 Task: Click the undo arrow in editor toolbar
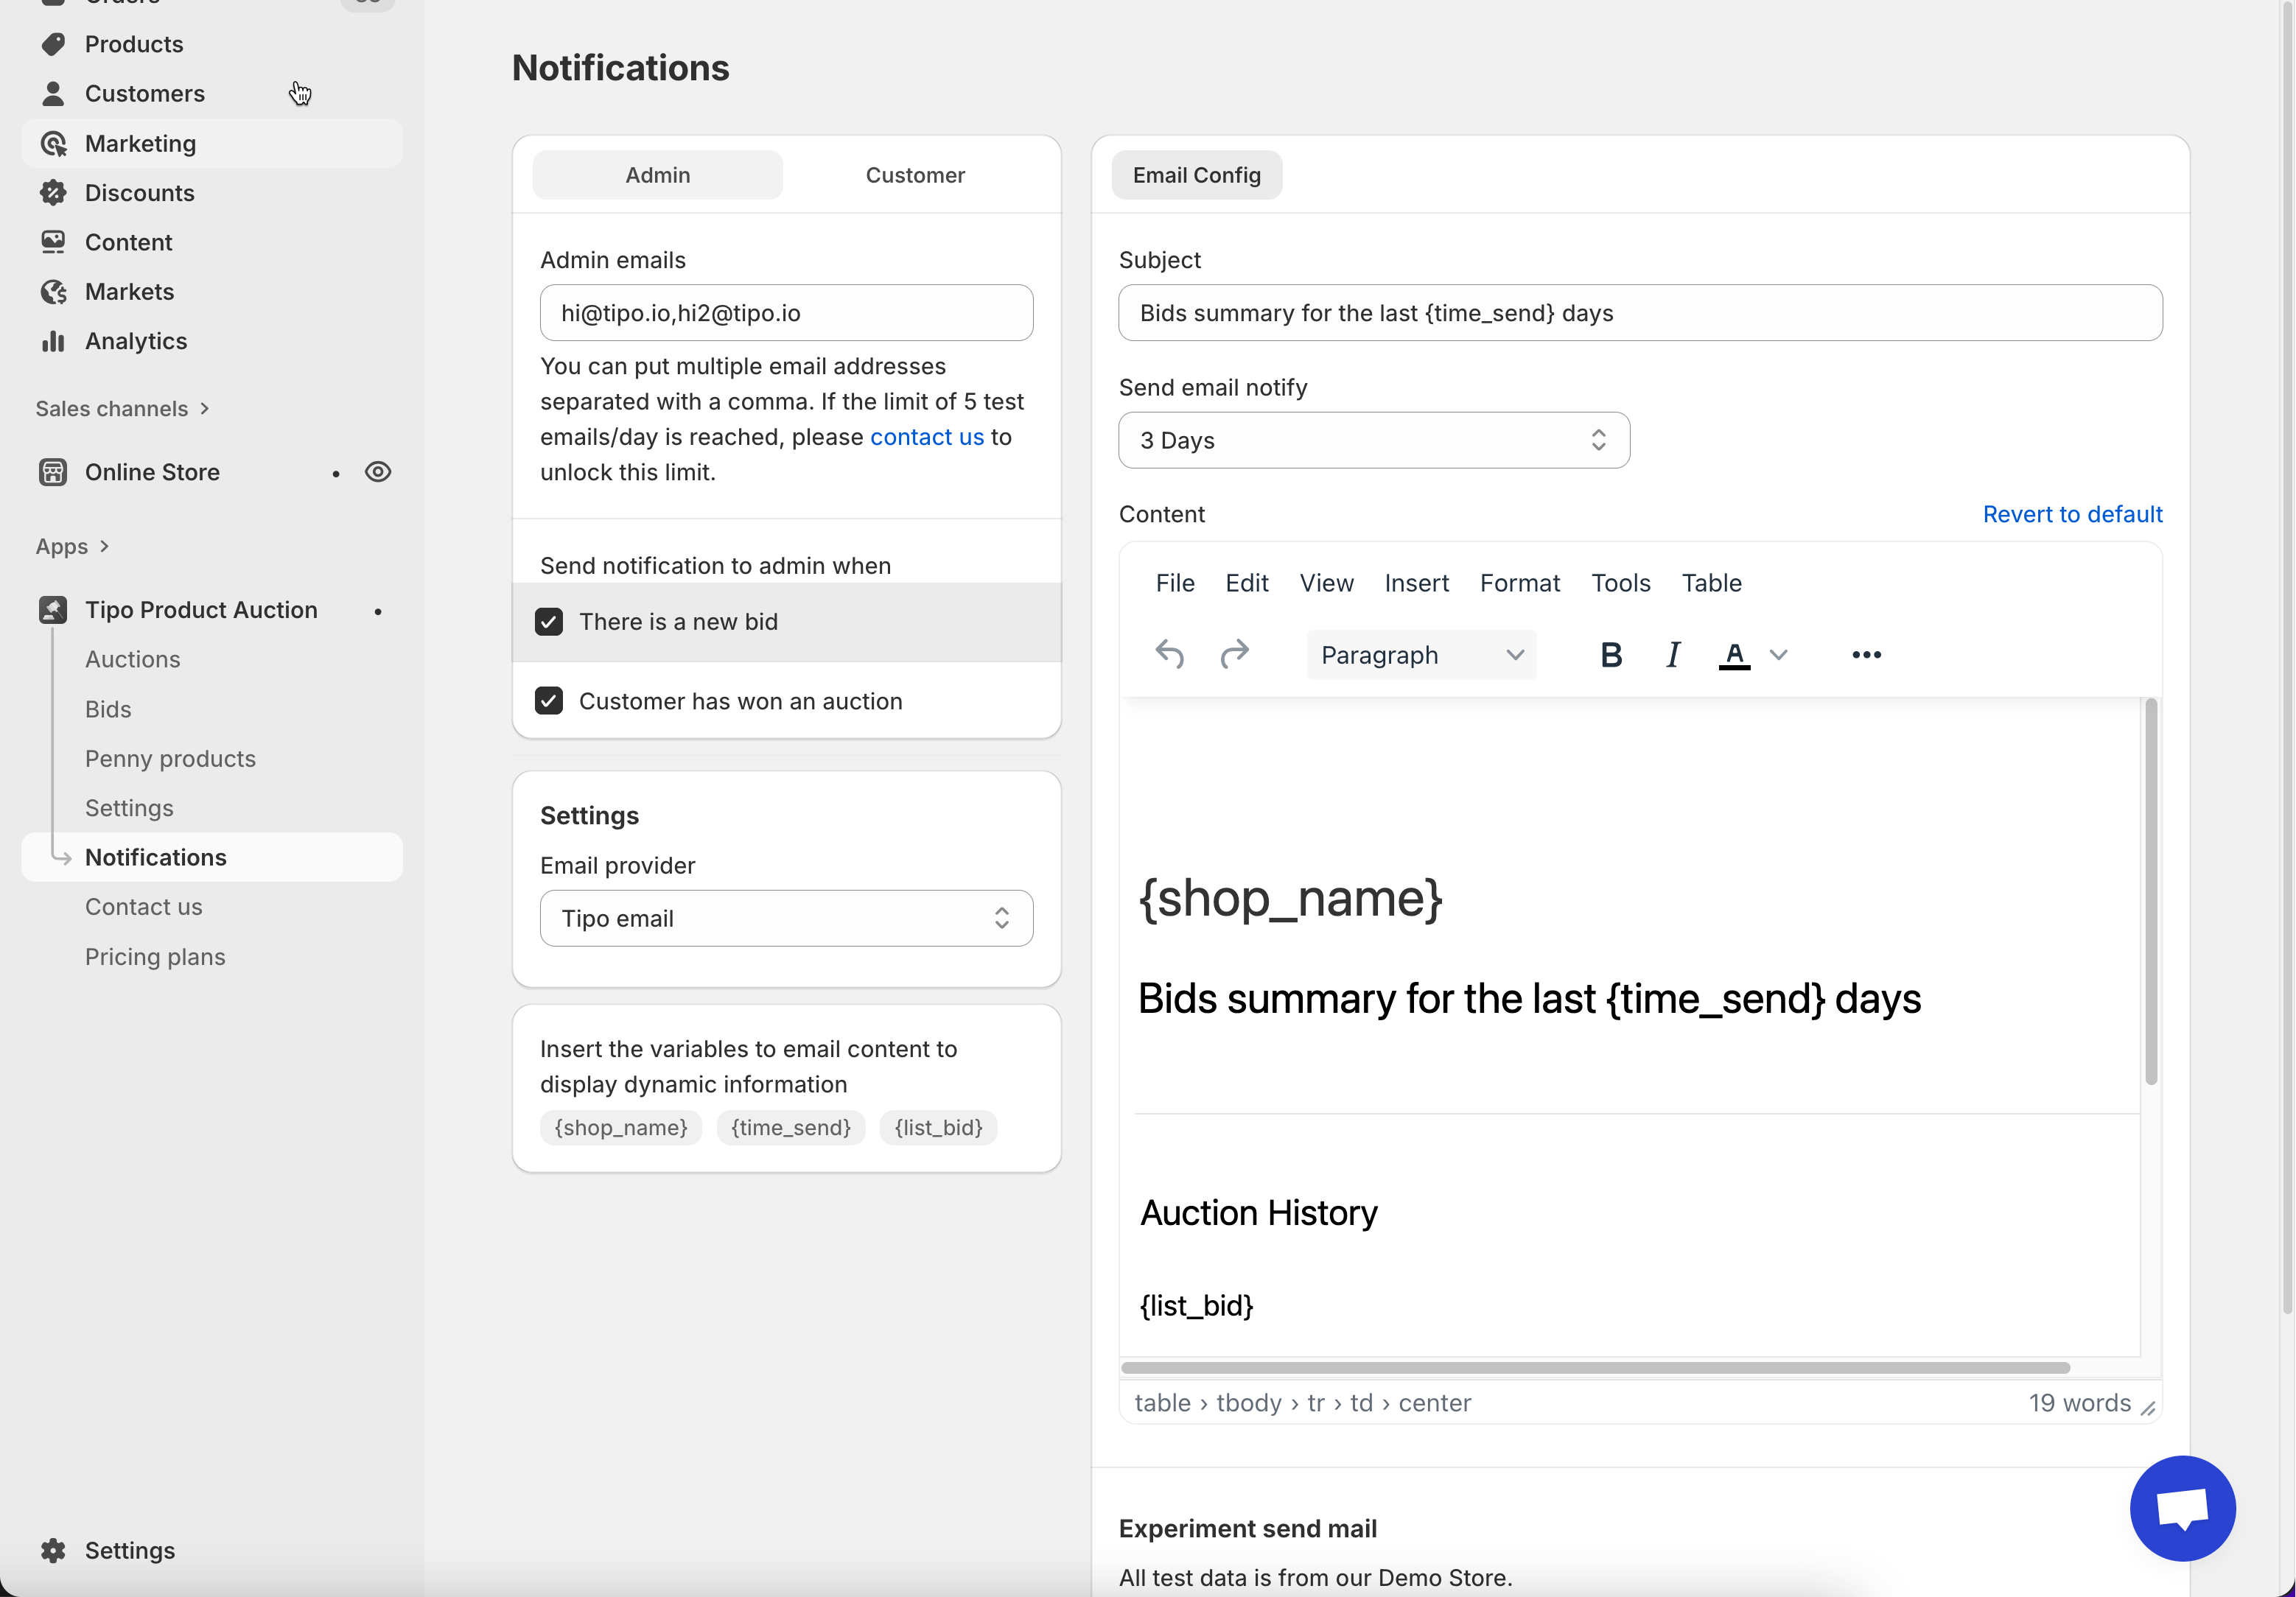coord(1169,654)
